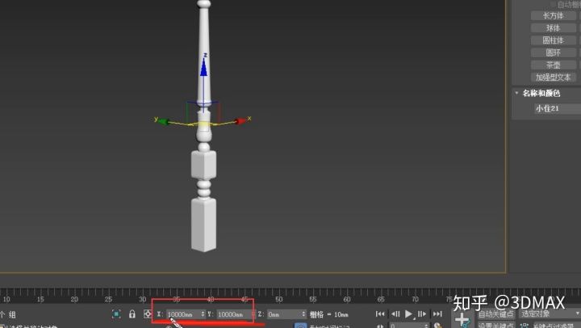The image size is (581, 328).
Task: Create a 圆柱体 cylinder primitive
Action: (554, 40)
